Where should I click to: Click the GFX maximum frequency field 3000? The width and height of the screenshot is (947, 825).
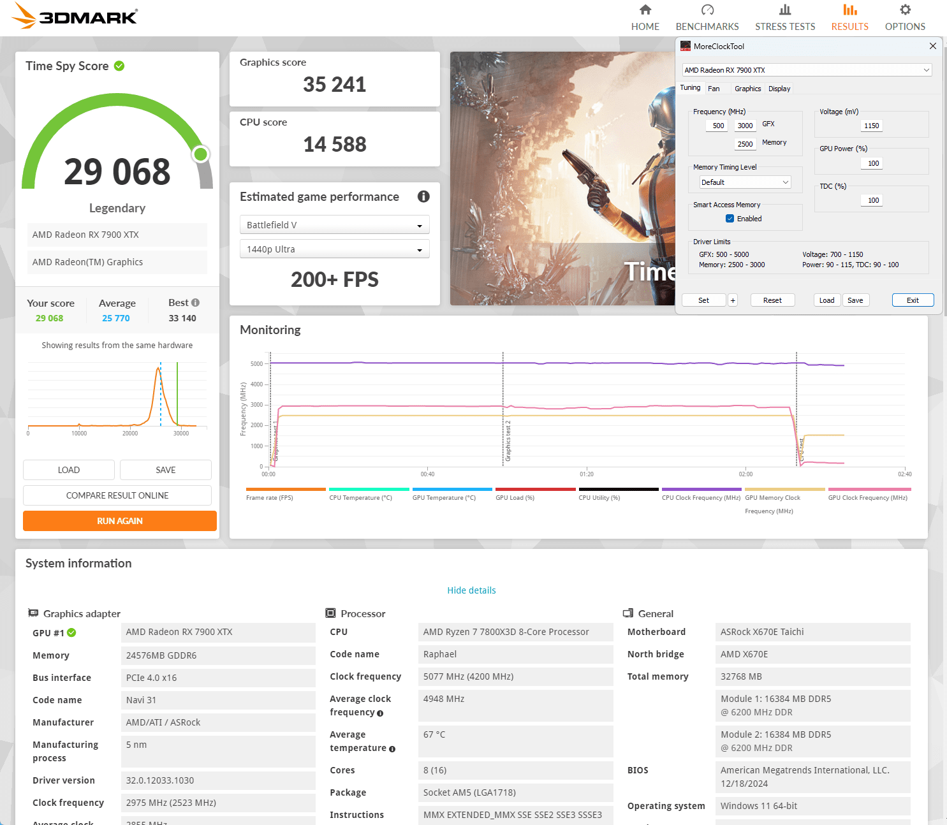[x=745, y=126]
